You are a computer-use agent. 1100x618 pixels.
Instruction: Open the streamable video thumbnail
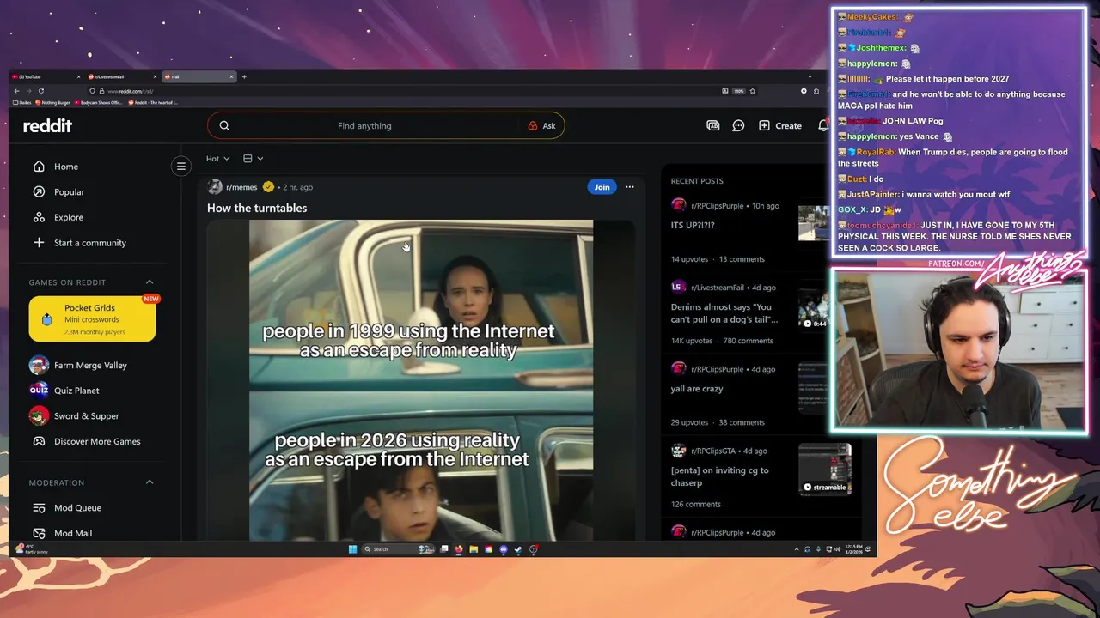click(825, 470)
